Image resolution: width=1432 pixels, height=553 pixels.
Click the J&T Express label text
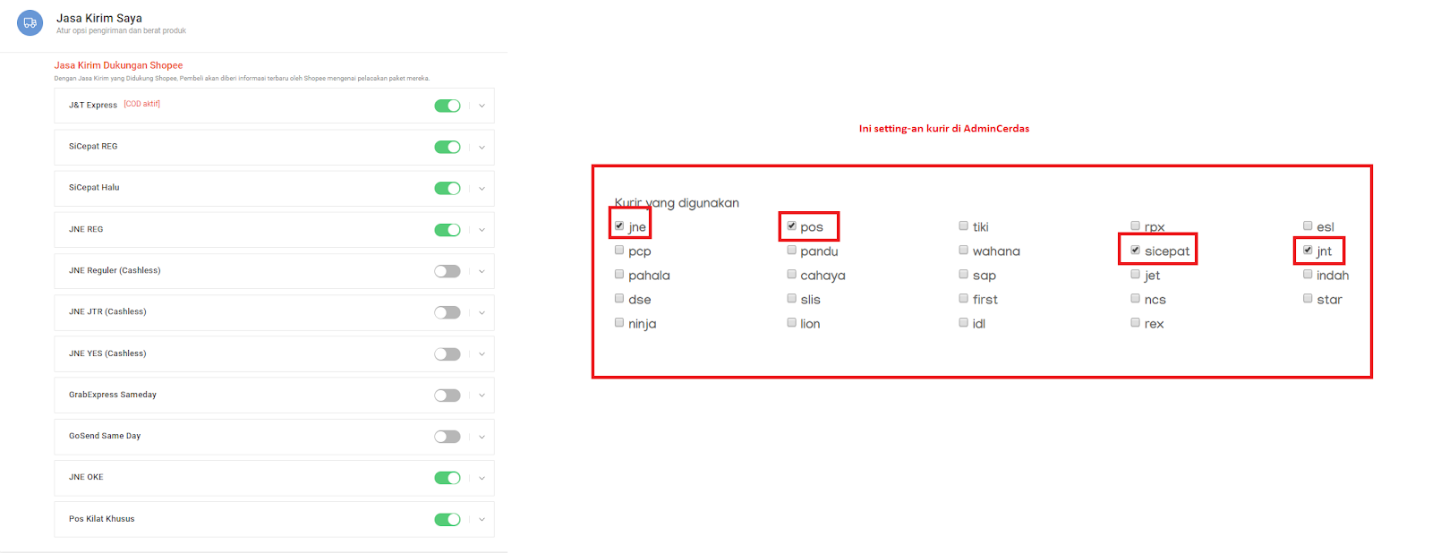point(93,105)
